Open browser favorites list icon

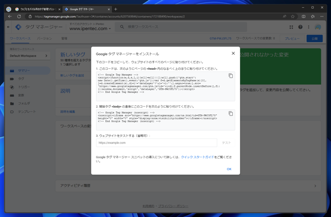tap(313, 16)
